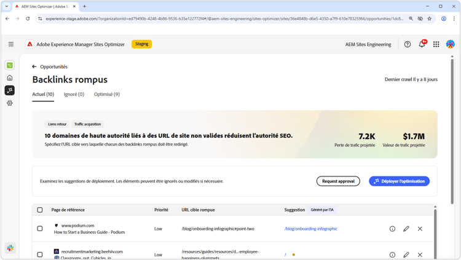Click the Page de référence column header
The width and height of the screenshot is (461, 260).
[x=68, y=210]
